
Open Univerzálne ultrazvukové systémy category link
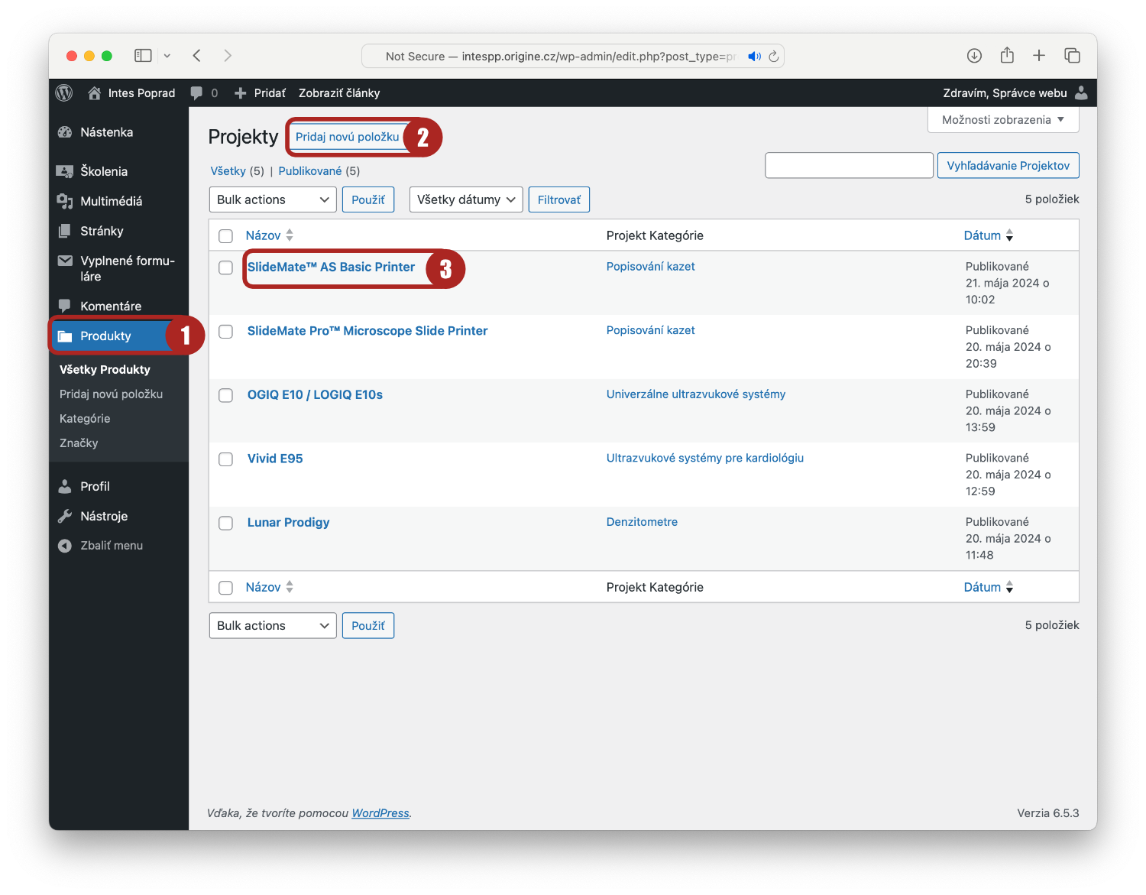[x=696, y=394]
